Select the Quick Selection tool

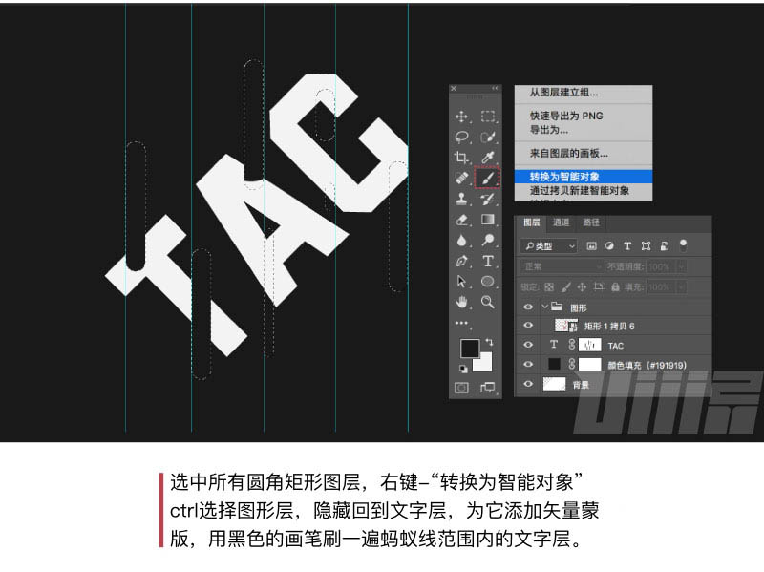(x=488, y=137)
